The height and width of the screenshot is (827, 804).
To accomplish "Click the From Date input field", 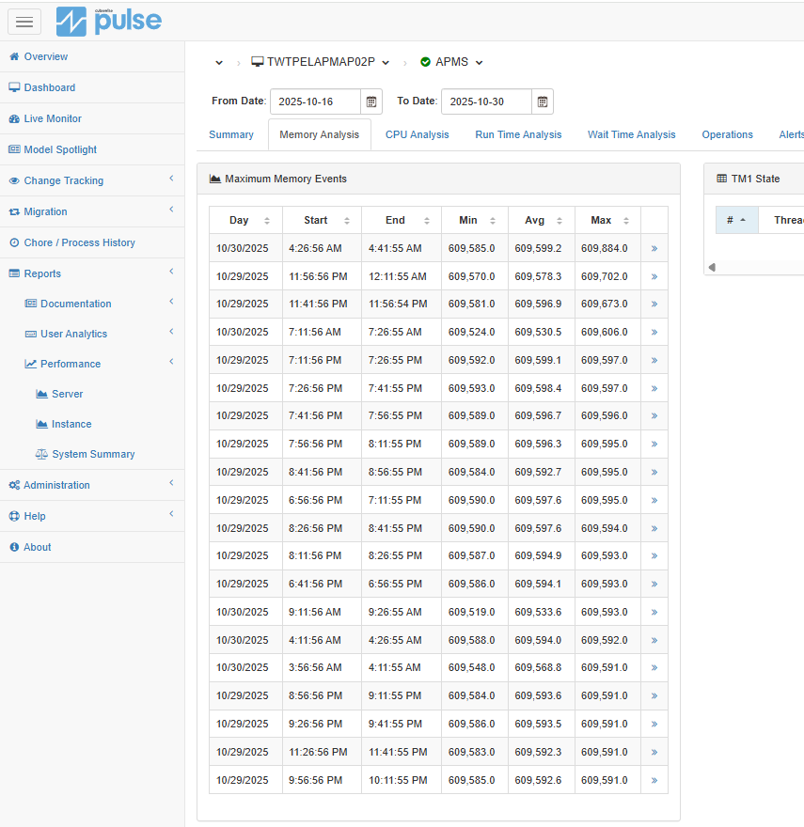I will (x=314, y=101).
